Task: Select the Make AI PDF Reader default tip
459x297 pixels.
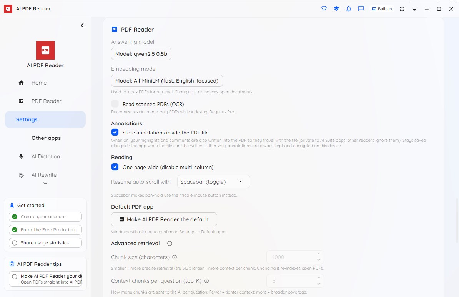Action: [45, 279]
